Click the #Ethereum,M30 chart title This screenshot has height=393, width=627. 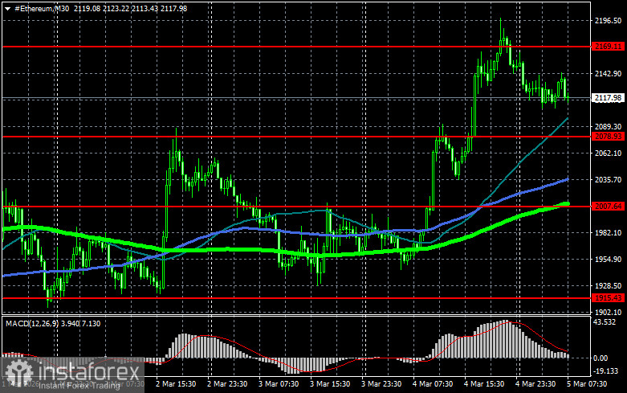[x=42, y=8]
